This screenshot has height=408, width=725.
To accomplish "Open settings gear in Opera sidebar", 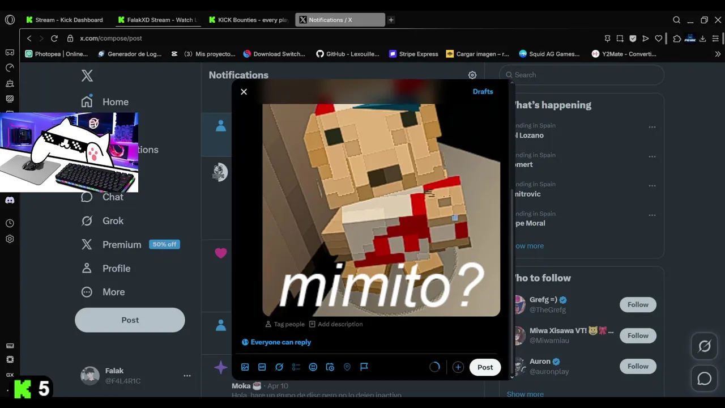I will click(10, 239).
